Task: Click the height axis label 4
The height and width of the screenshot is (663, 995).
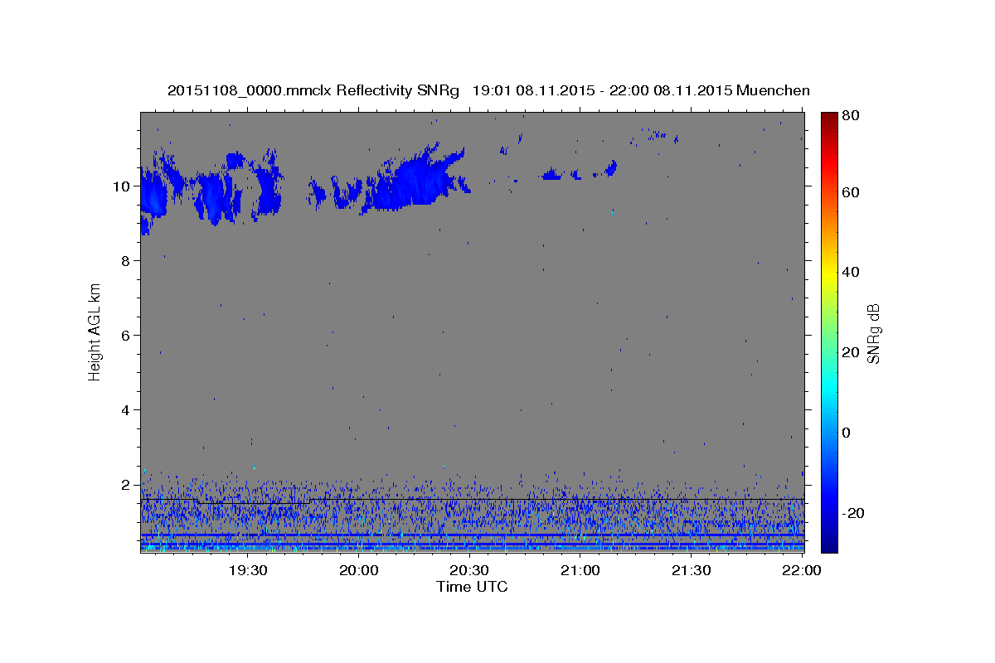Action: 127,409
